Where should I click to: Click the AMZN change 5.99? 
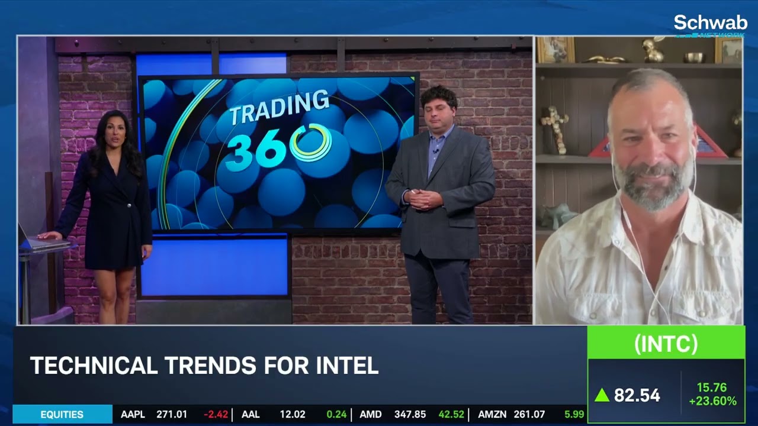574,414
